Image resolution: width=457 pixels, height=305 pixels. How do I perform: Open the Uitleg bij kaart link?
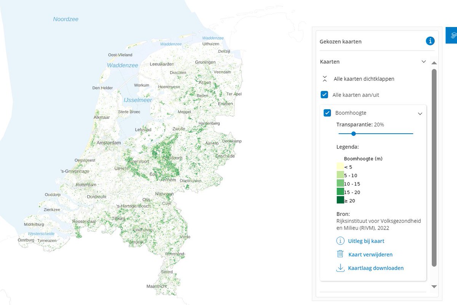pyautogui.click(x=366, y=241)
